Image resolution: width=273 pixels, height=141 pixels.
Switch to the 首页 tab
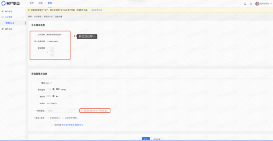[32, 3]
